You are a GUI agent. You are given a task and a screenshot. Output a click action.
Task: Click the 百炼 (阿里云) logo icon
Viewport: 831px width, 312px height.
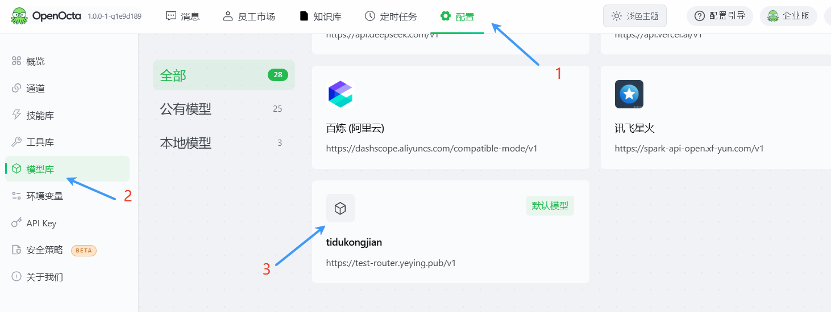[x=340, y=94]
